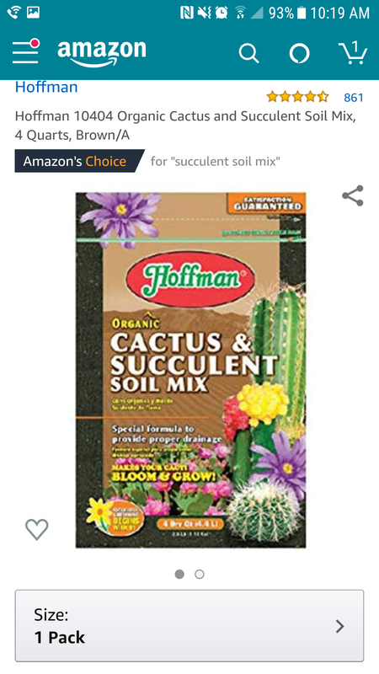The width and height of the screenshot is (379, 674).
Task: View the 861 customer reviews
Action: pos(354,98)
